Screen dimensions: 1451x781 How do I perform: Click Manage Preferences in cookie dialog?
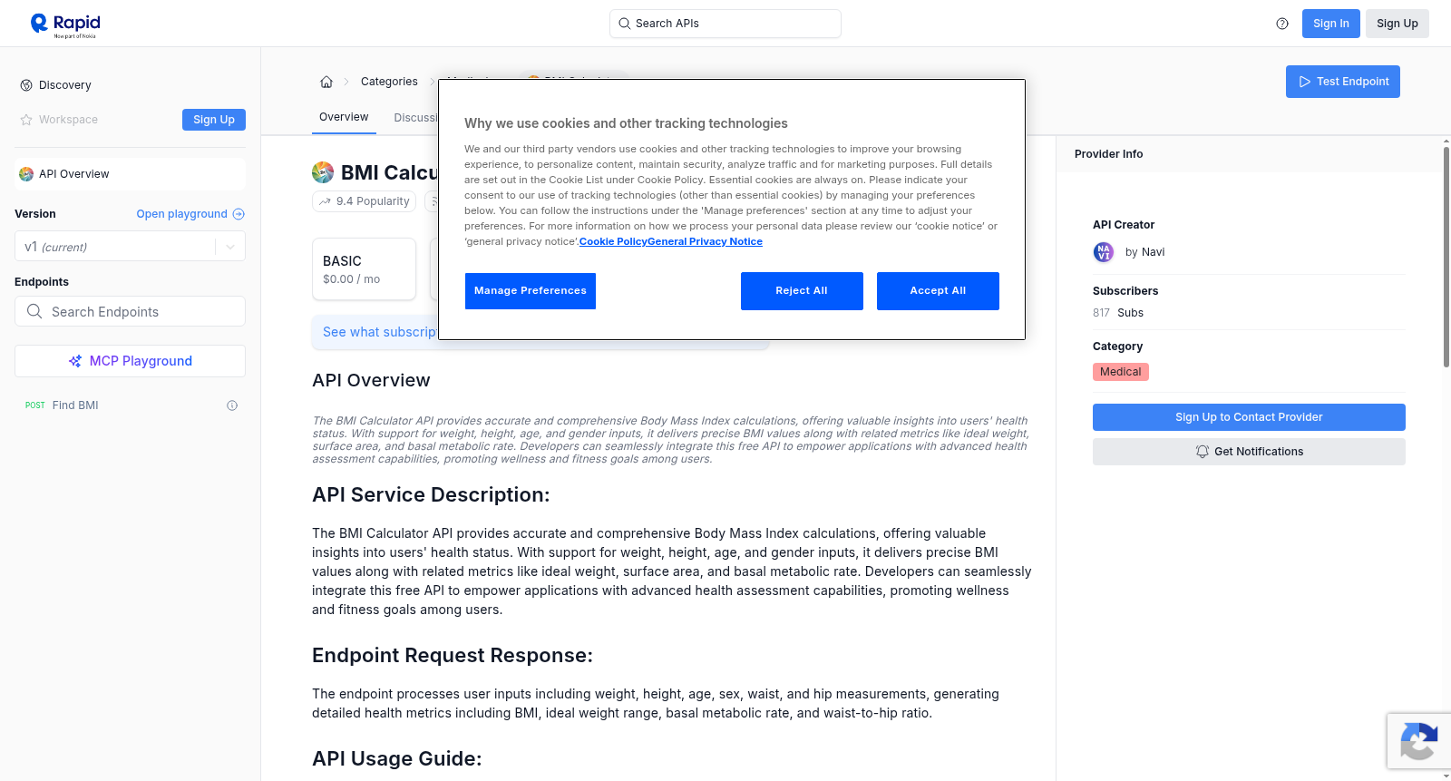coord(531,291)
